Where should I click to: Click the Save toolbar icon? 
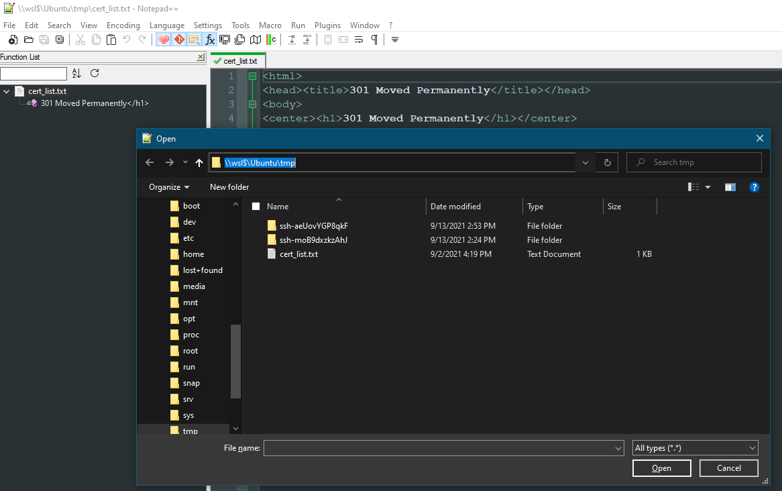pos(44,40)
